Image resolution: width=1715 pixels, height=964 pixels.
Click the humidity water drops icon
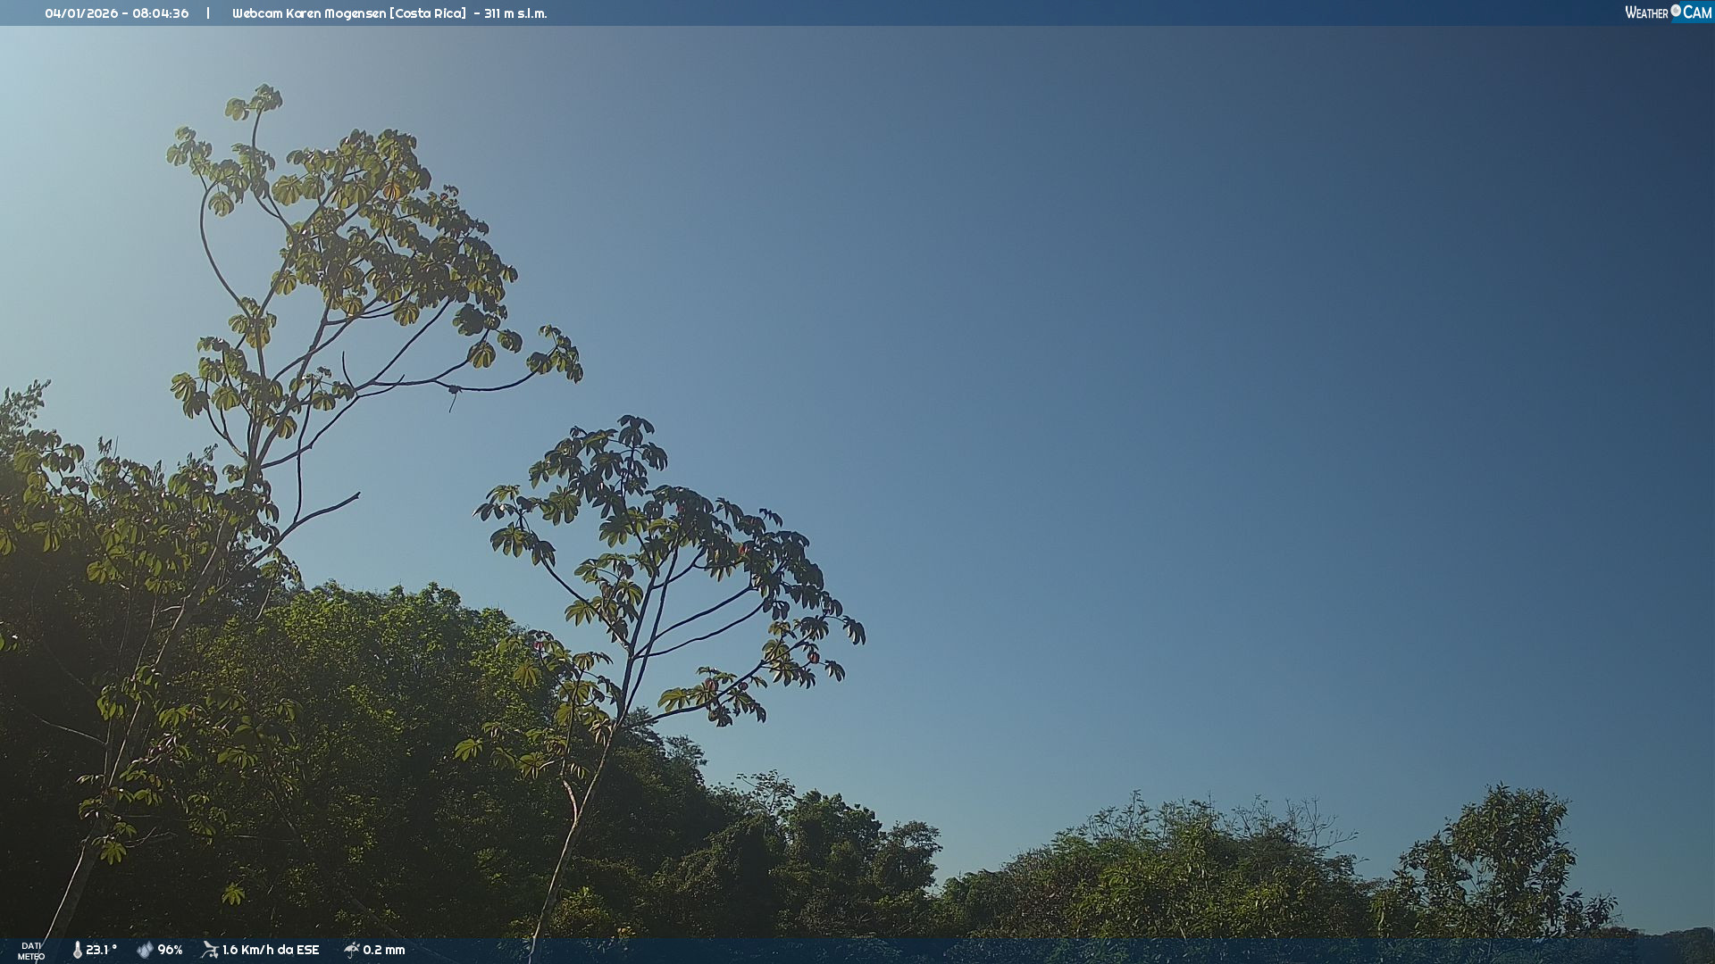[x=145, y=951]
